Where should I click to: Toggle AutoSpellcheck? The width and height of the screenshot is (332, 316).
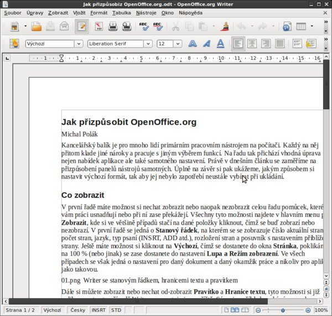(158, 26)
